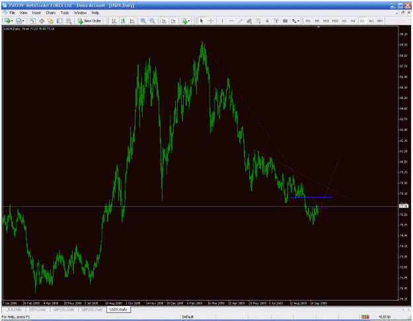413x321 pixels.
Task: Click the tab scroll right arrow
Action: pyautogui.click(x=409, y=309)
